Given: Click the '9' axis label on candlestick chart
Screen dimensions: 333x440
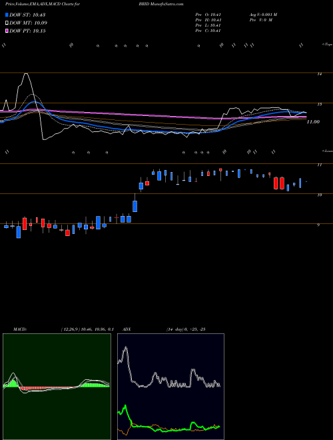Looking at the screenshot, I should (x=318, y=225).
